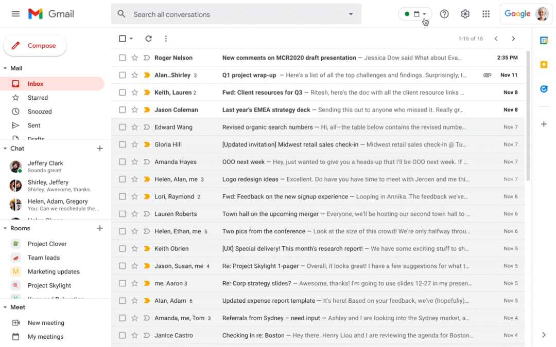
Task: Open Google Keep in side panel
Action: tap(544, 64)
